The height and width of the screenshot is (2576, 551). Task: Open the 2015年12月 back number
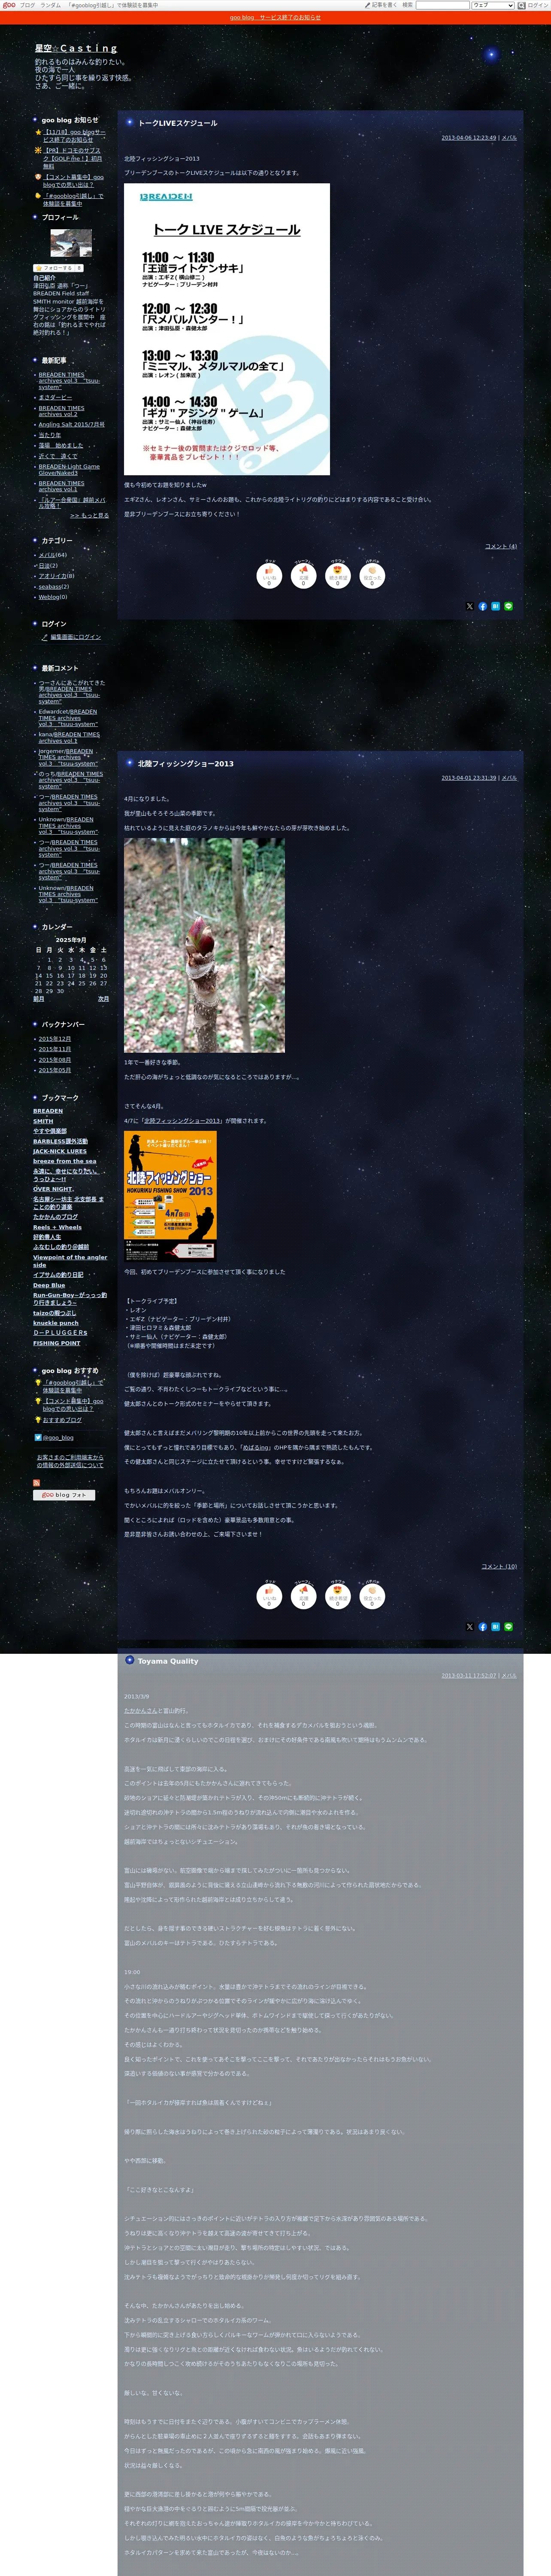(x=55, y=1039)
